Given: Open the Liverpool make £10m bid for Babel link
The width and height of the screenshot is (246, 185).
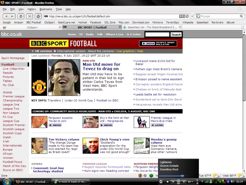Looking at the screenshot, I should [x=155, y=63].
